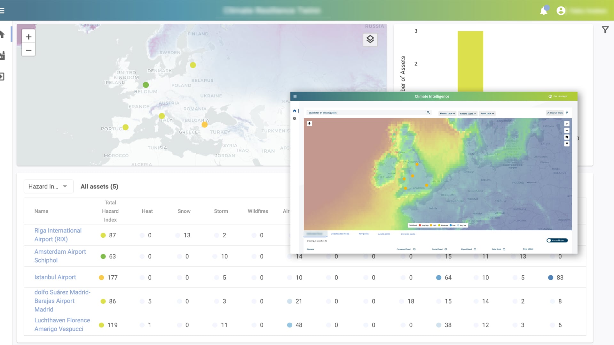Image resolution: width=614 pixels, height=345 pixels.
Task: Open the hamburger menu in the main header
Action: click(x=2, y=11)
